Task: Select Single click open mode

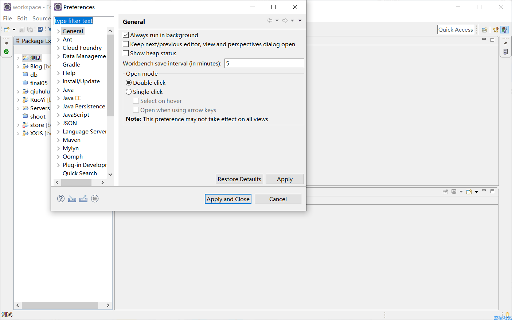Action: 129,92
